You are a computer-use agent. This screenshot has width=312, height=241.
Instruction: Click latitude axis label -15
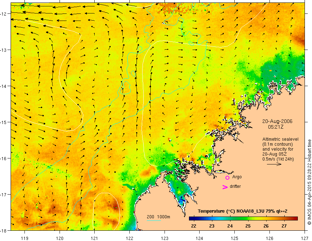coord(4,122)
